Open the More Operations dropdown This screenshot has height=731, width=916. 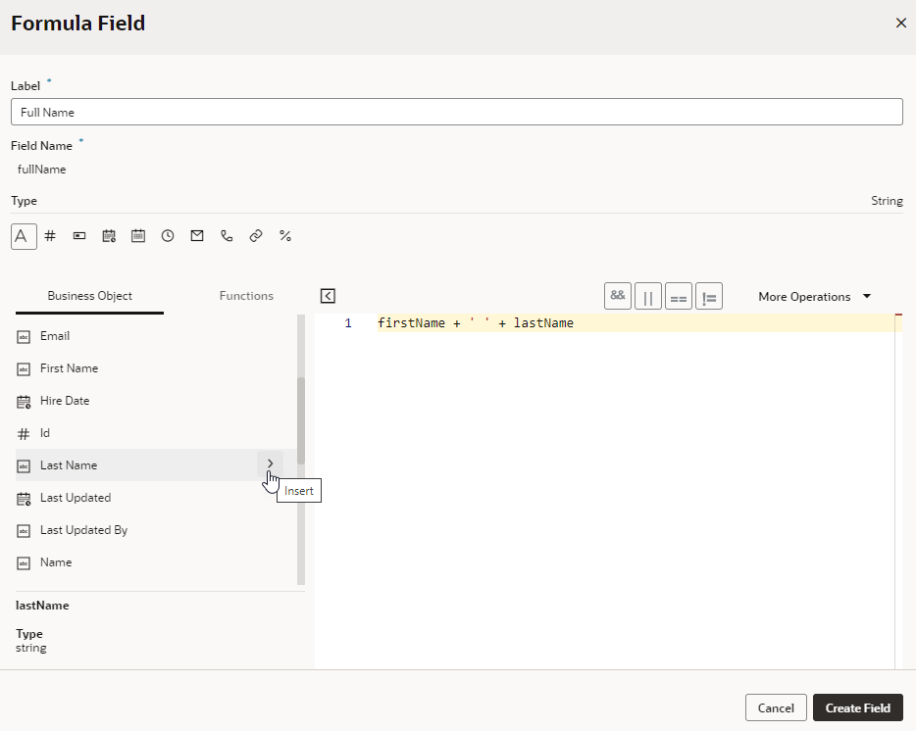coord(815,296)
